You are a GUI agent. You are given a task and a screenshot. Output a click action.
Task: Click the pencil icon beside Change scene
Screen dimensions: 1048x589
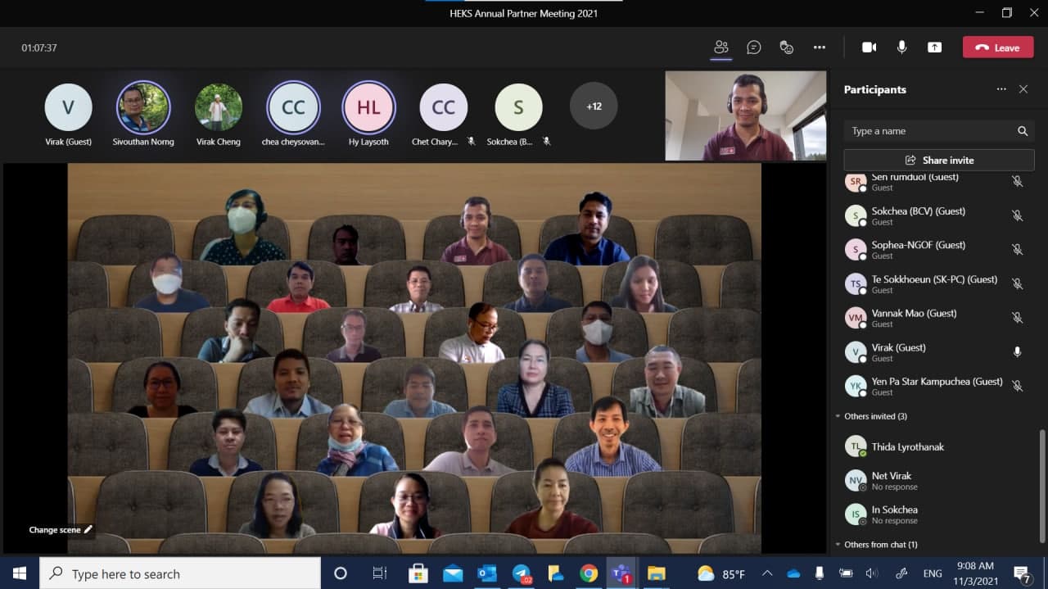[x=88, y=530]
